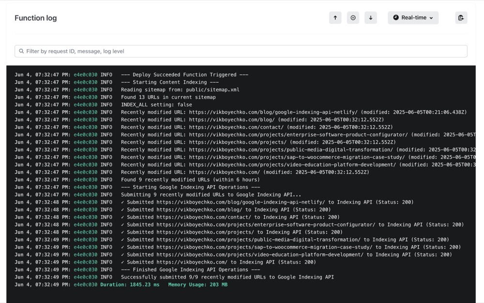Select 'Successfully submitted 9/9' log line

pos(174,277)
